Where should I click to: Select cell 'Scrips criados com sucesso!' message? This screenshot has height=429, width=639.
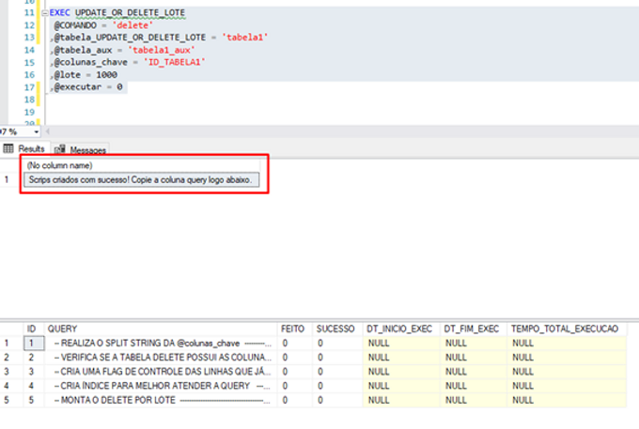click(x=141, y=180)
